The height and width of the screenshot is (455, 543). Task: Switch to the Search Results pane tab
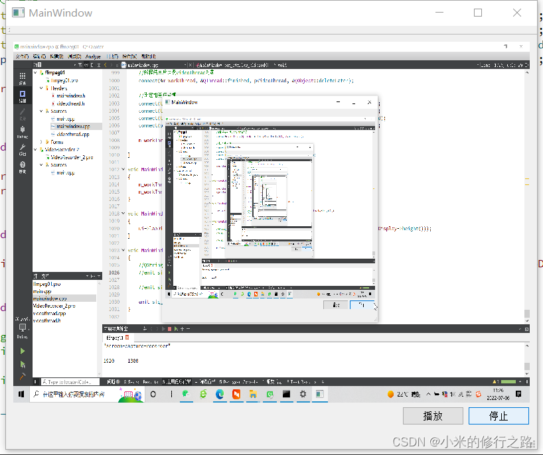click(x=141, y=381)
